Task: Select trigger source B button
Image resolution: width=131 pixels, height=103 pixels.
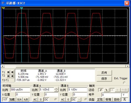Action: click(117, 90)
